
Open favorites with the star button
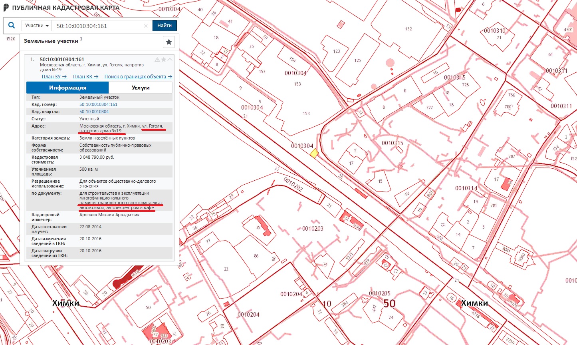(x=169, y=42)
